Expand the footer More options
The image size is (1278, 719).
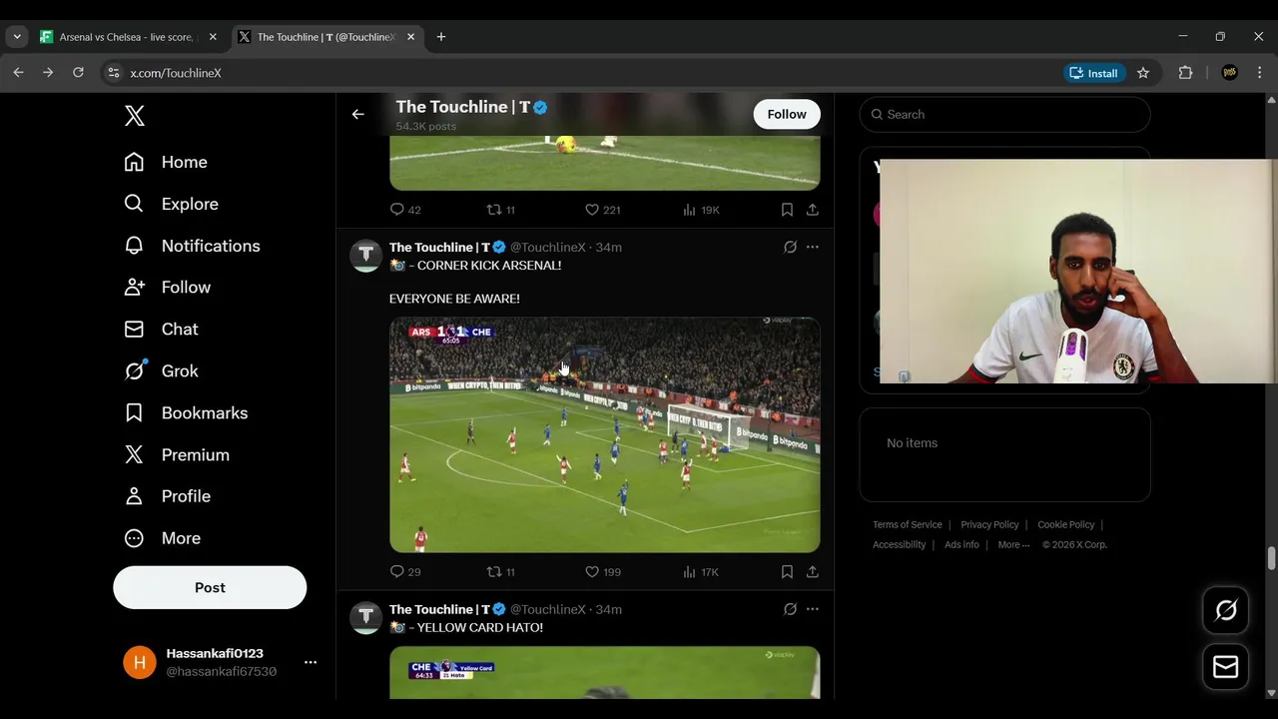1013,545
